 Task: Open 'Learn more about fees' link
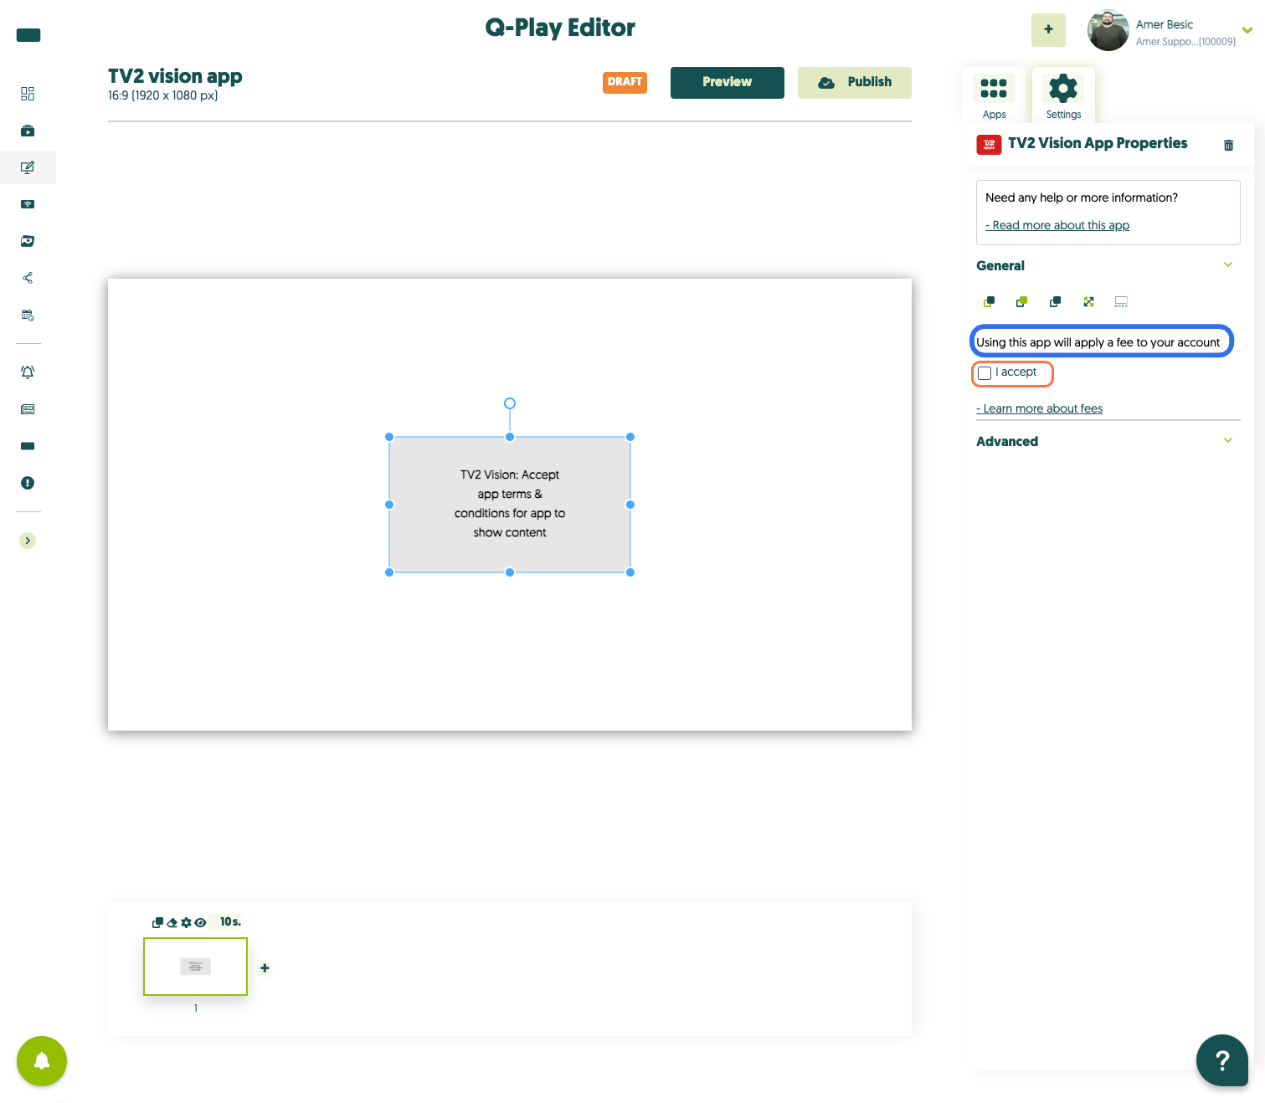point(1039,408)
